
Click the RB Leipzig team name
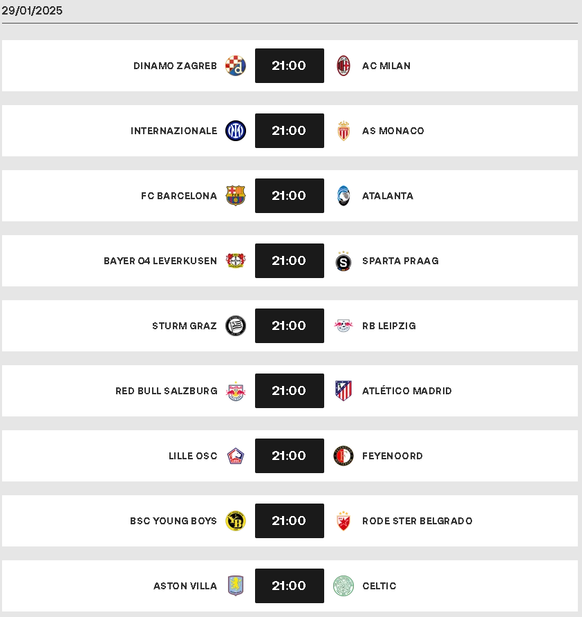[389, 326]
